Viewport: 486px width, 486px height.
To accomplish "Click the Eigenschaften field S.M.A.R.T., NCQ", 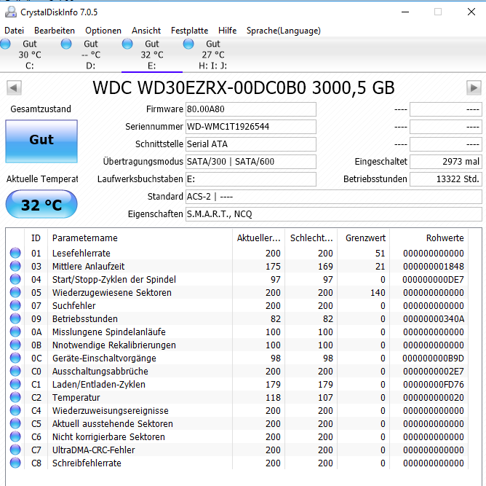I will click(x=334, y=213).
